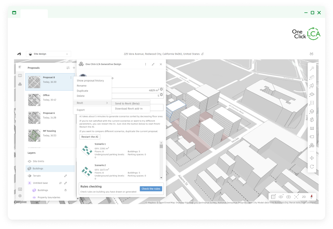Open the Office proposal

pyautogui.click(x=50, y=100)
